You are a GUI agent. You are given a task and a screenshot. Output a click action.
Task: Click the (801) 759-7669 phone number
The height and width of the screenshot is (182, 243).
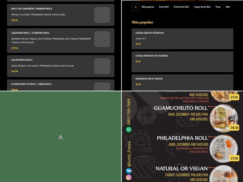129,112
